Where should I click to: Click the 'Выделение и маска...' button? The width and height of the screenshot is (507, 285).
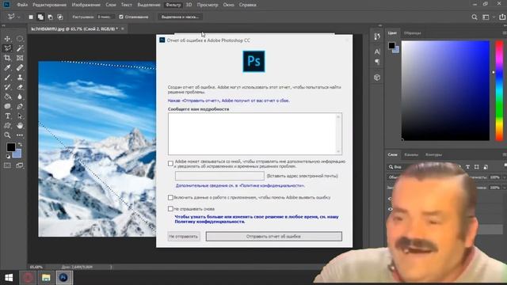click(180, 17)
